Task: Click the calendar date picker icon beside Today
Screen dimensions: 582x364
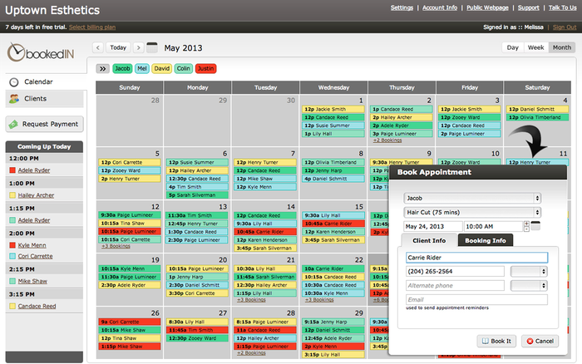Action: (151, 48)
